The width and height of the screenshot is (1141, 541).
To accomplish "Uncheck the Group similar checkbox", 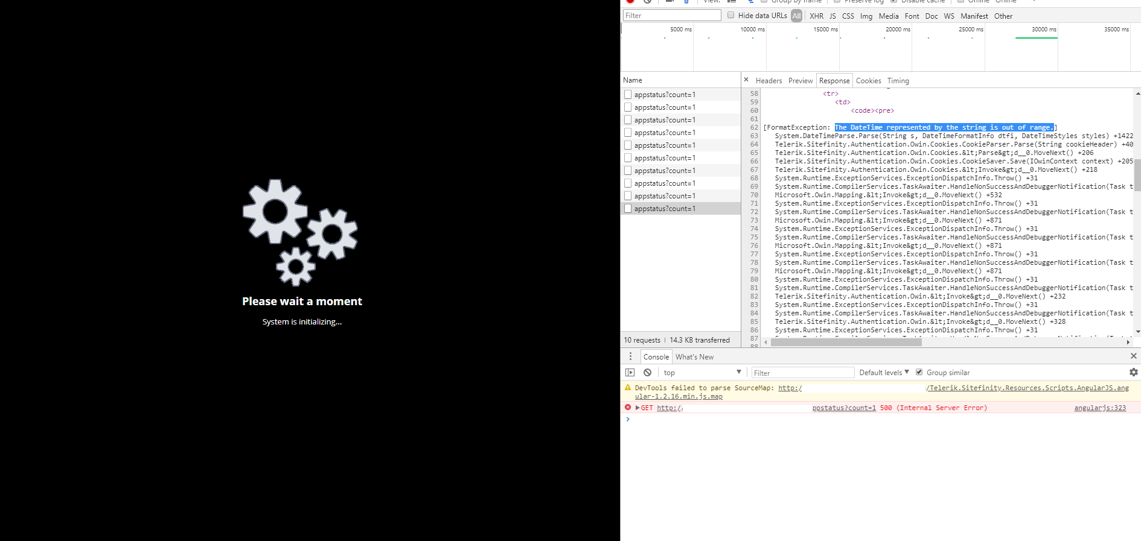I will (919, 372).
